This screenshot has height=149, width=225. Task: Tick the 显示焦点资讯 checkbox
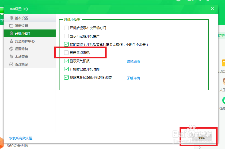click(x=66, y=53)
